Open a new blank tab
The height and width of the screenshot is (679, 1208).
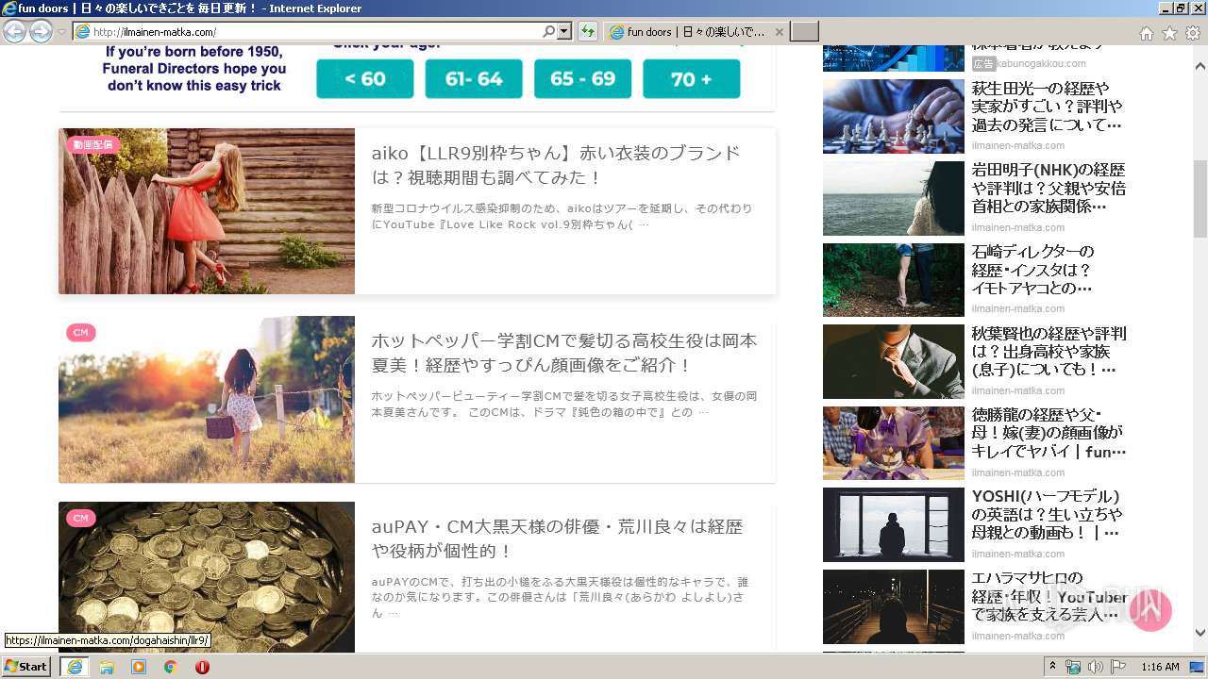tap(804, 32)
